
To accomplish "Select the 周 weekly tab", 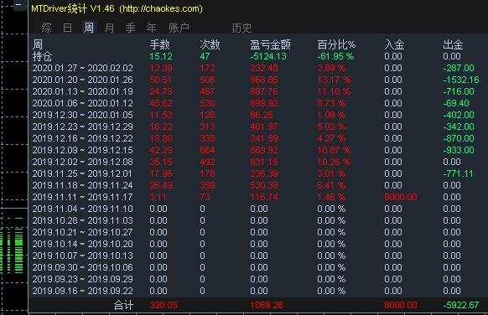I will point(88,28).
